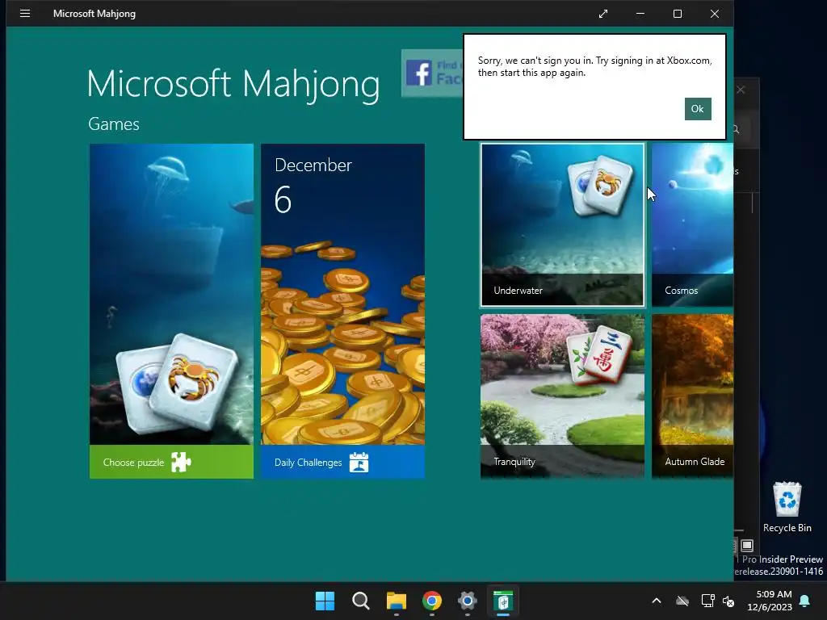Open the Windows Start menu
Viewport: 827px width, 620px height.
coord(325,601)
